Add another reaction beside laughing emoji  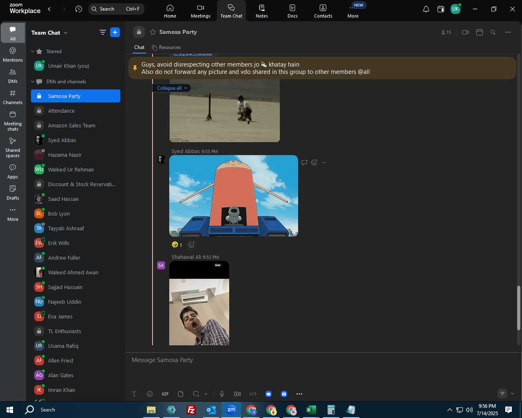click(191, 245)
